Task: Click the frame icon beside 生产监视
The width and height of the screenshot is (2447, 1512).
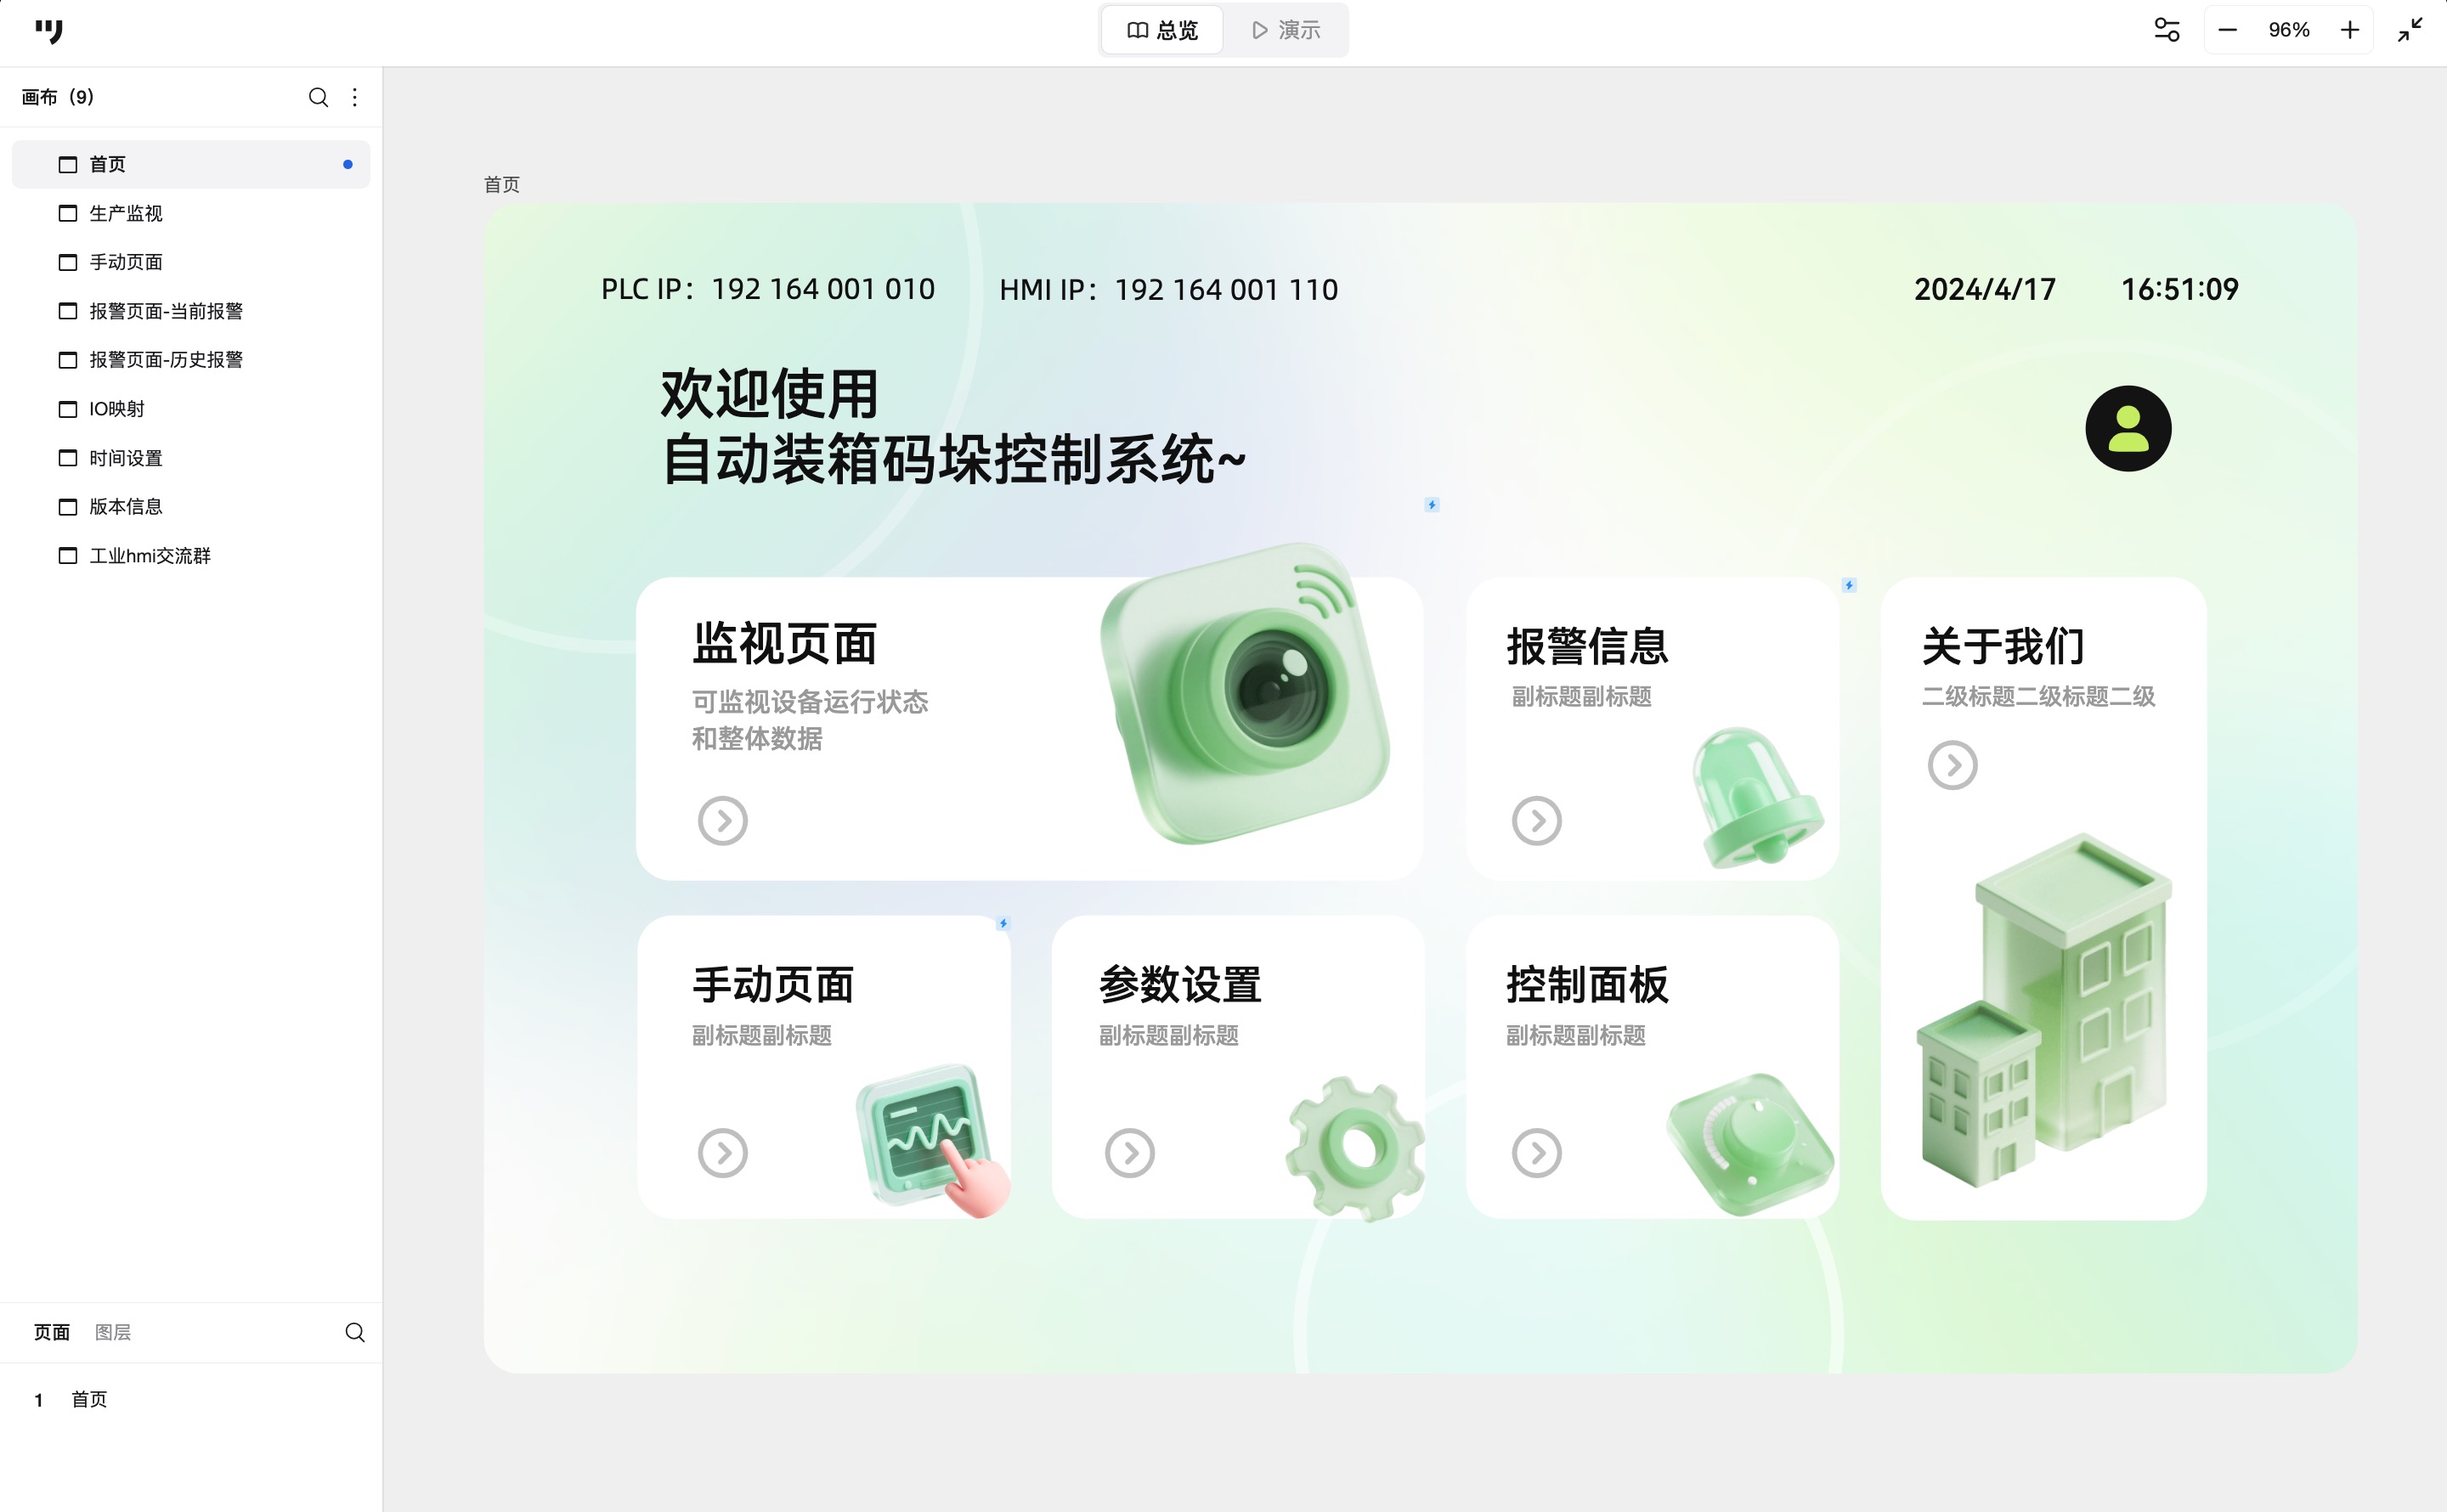Action: point(68,213)
